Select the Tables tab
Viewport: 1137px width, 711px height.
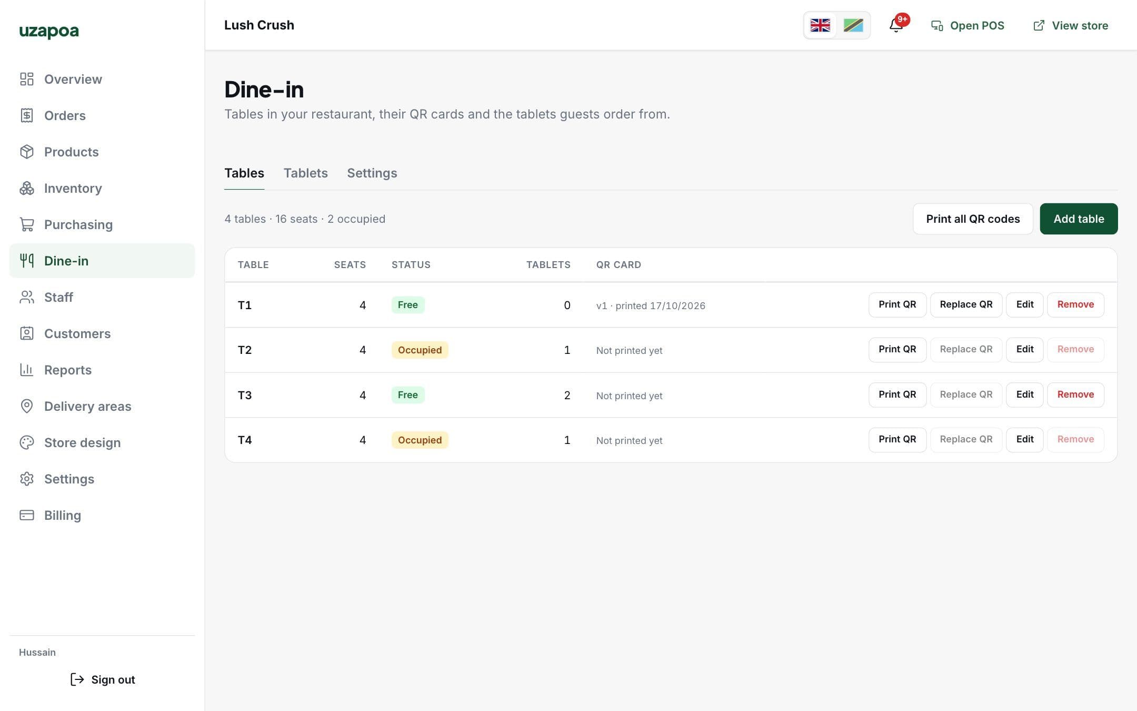tap(244, 173)
